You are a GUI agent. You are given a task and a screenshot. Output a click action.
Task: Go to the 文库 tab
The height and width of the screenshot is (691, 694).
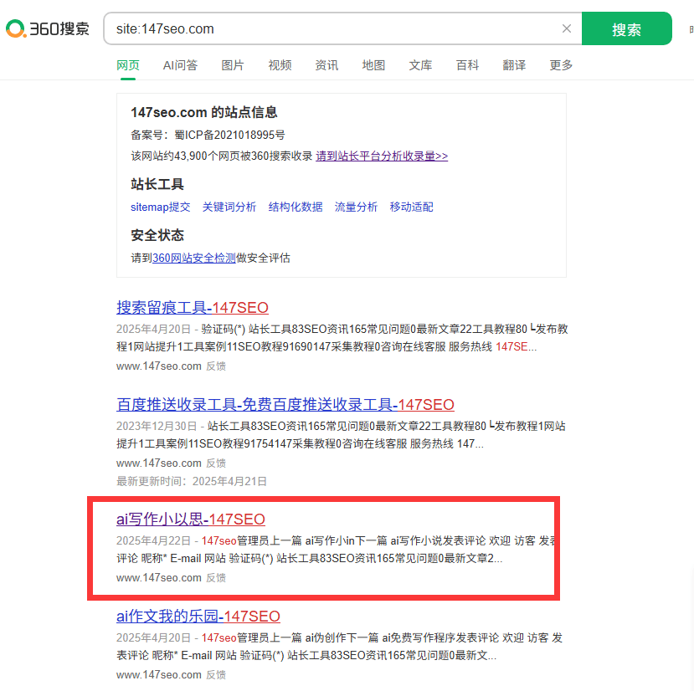[420, 65]
